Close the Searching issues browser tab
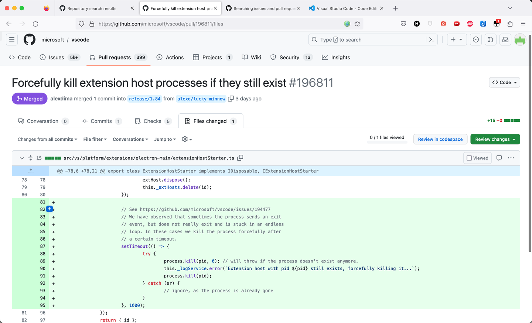532x323 pixels. pos(299,8)
